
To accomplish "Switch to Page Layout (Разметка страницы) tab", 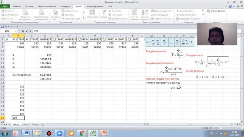I will pyautogui.click(x=47, y=6).
